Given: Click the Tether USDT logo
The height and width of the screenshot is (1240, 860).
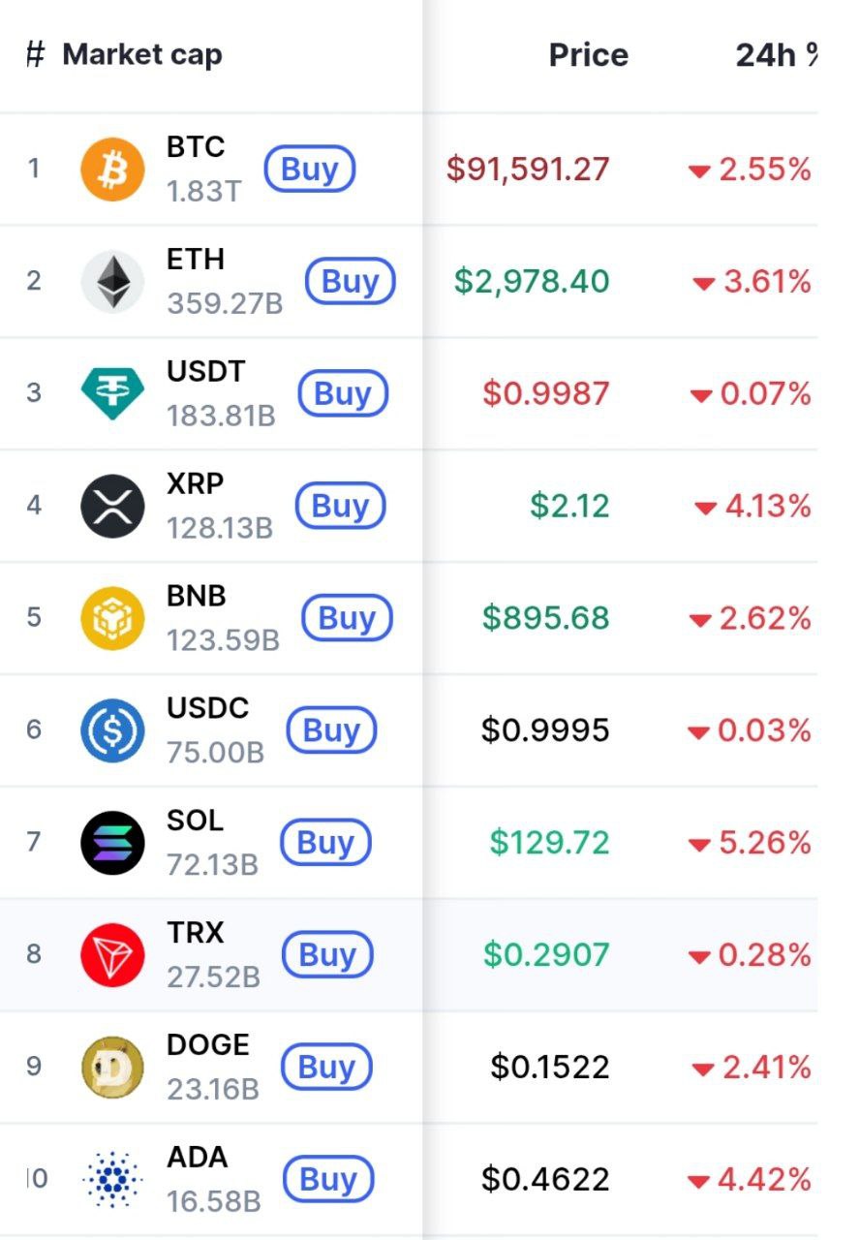Looking at the screenshot, I should pos(112,394).
